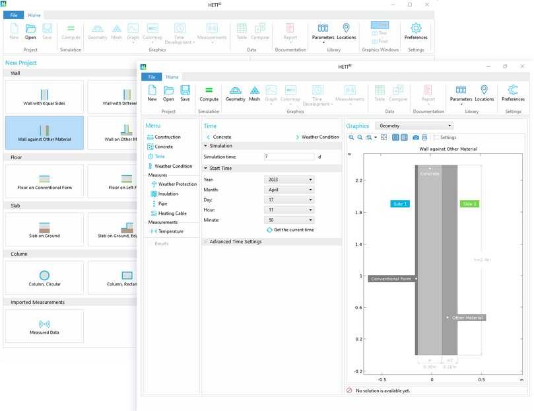Viewport: 534px width, 411px height.
Task: Select Weather Condition in Menu
Action: (x=173, y=167)
